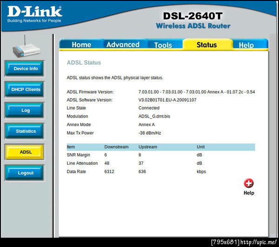Click the Unit column header
Viewport: 279px width, 247px height.
click(x=200, y=147)
